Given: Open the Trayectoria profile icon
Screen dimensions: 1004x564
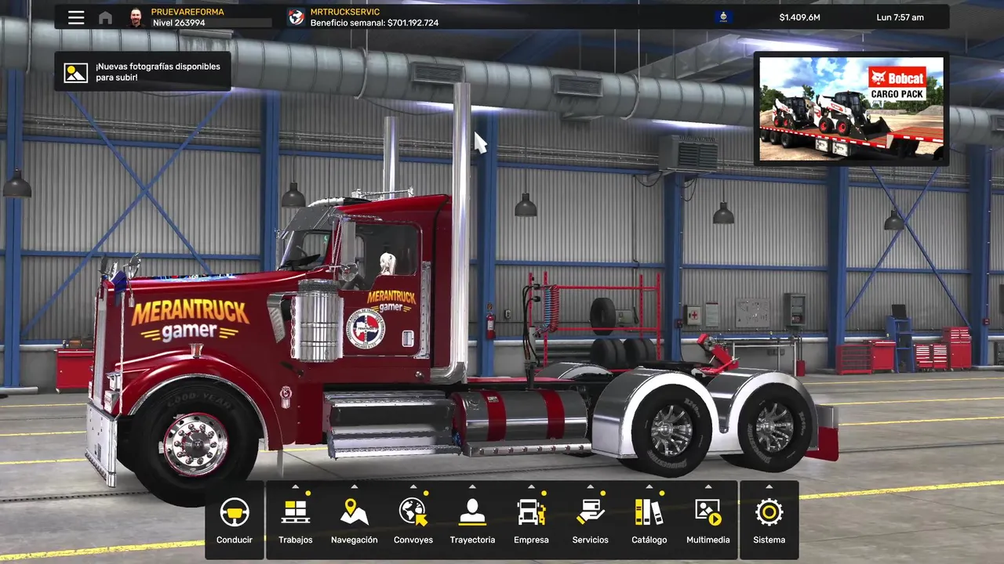Looking at the screenshot, I should [x=472, y=512].
